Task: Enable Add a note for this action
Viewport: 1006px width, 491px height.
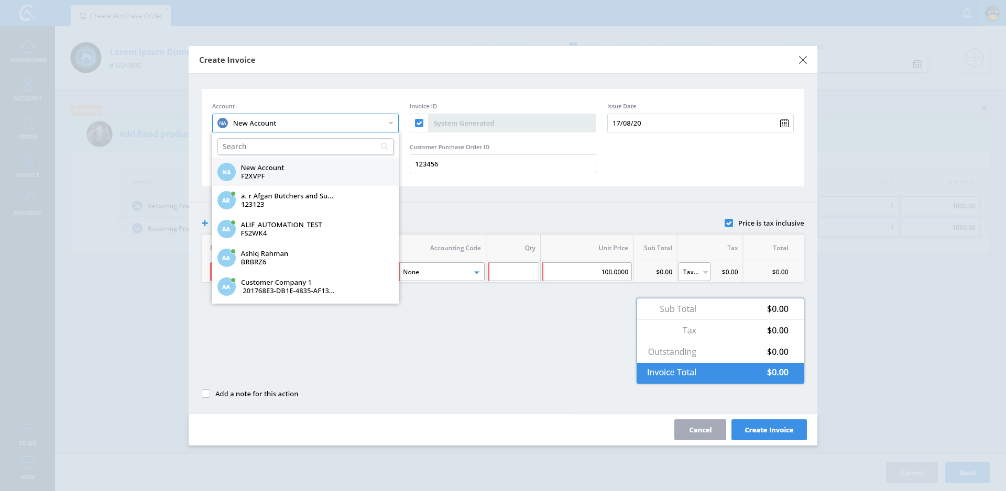Action: click(206, 394)
